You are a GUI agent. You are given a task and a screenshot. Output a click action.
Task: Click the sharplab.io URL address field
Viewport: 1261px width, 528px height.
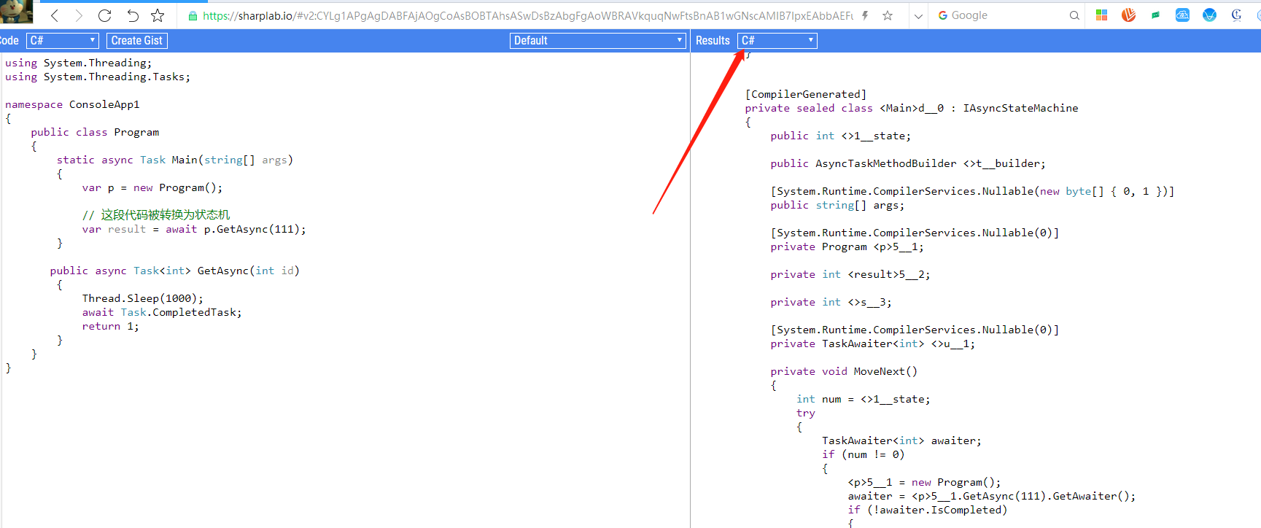[x=525, y=15]
